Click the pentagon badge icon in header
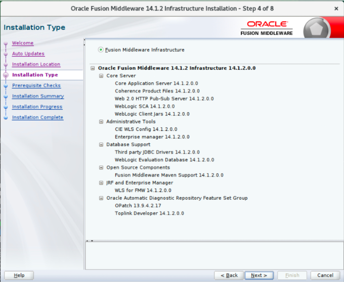The image size is (344, 282). coord(317,28)
